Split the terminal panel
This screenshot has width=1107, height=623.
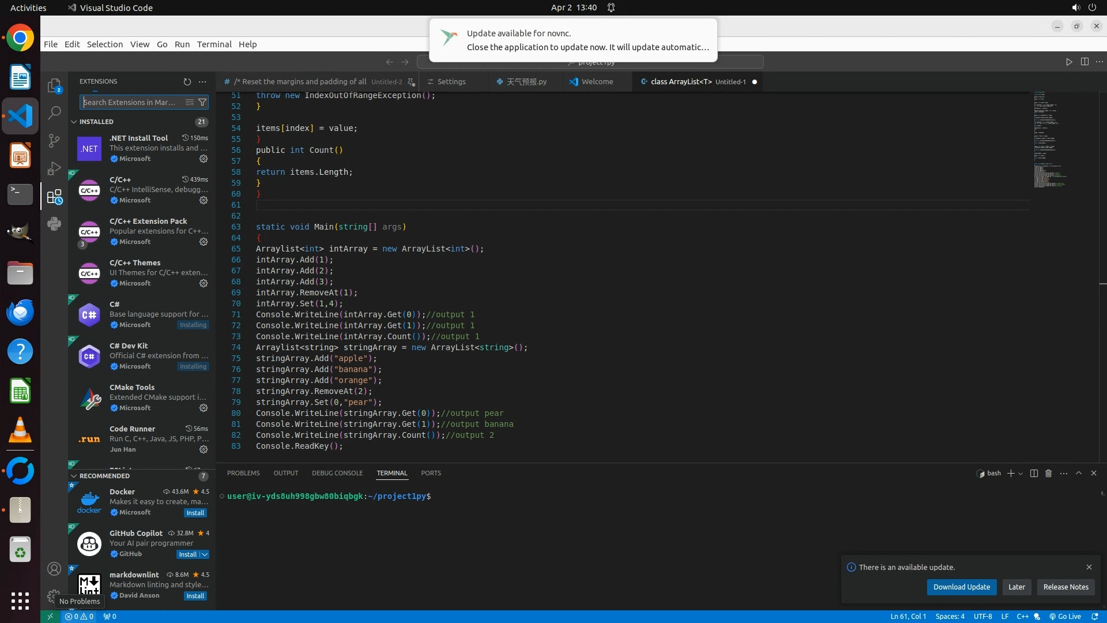tap(1034, 473)
